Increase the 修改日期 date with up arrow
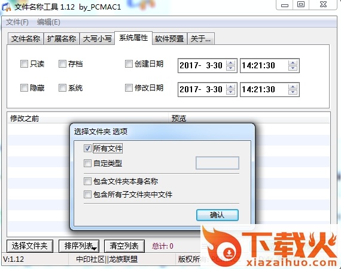The image size is (341, 269). pos(230,87)
